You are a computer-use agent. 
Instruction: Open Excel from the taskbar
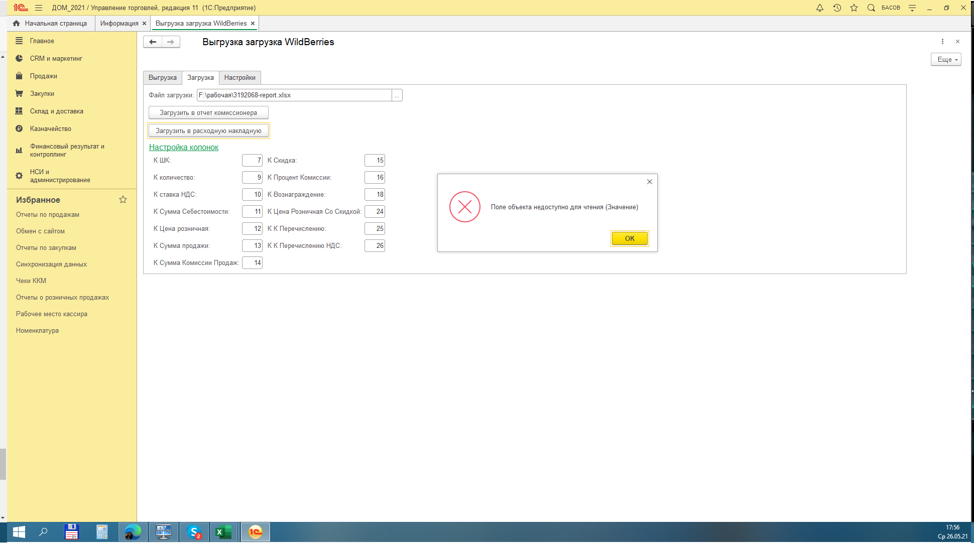click(224, 532)
